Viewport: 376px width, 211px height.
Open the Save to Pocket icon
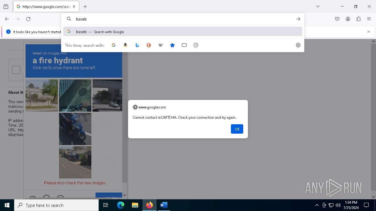pyautogui.click(x=337, y=19)
